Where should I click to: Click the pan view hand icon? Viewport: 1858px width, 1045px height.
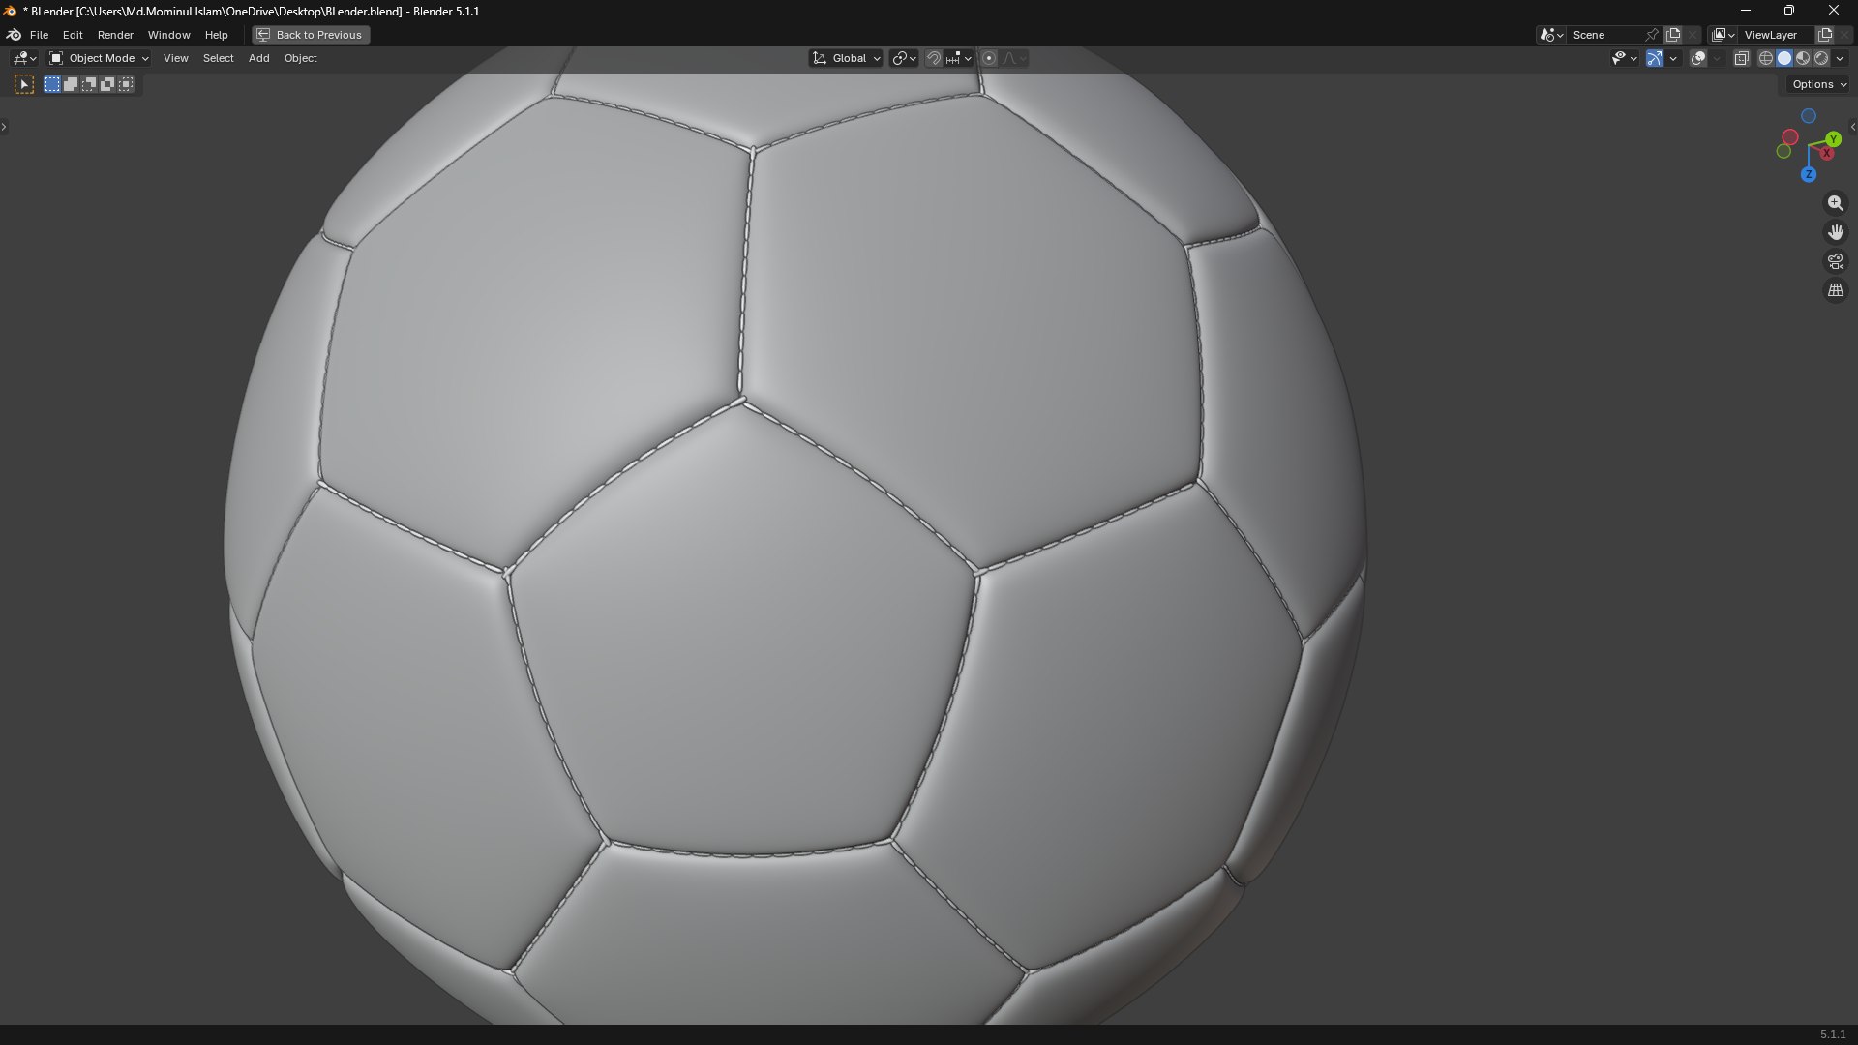coord(1835,232)
